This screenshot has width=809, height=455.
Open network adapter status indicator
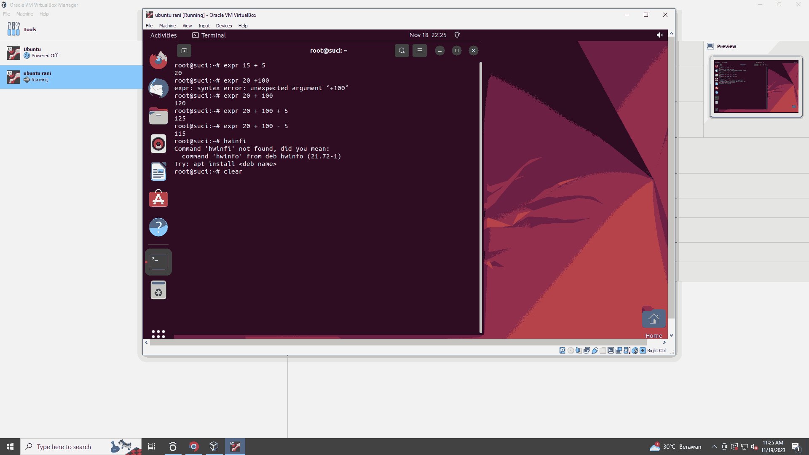pos(587,351)
